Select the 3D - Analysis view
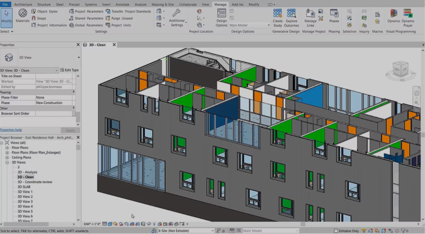The image size is (425, 234). click(x=27, y=172)
